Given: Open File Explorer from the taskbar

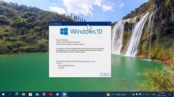Looking at the screenshot, I should tap(24, 94).
